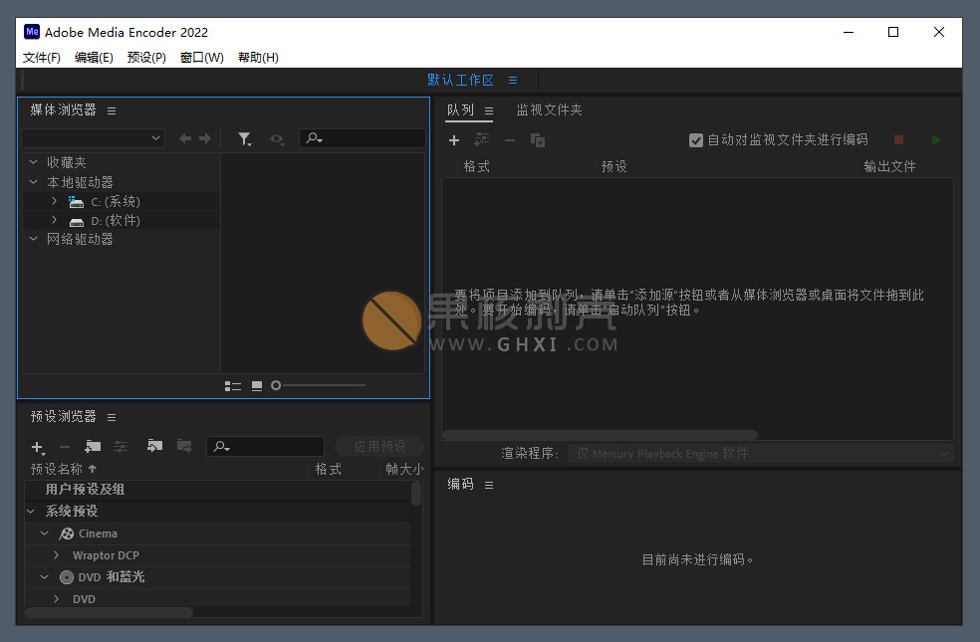The image size is (980, 642).
Task: Expand the C: (系统) drive node
Action: [x=54, y=201]
